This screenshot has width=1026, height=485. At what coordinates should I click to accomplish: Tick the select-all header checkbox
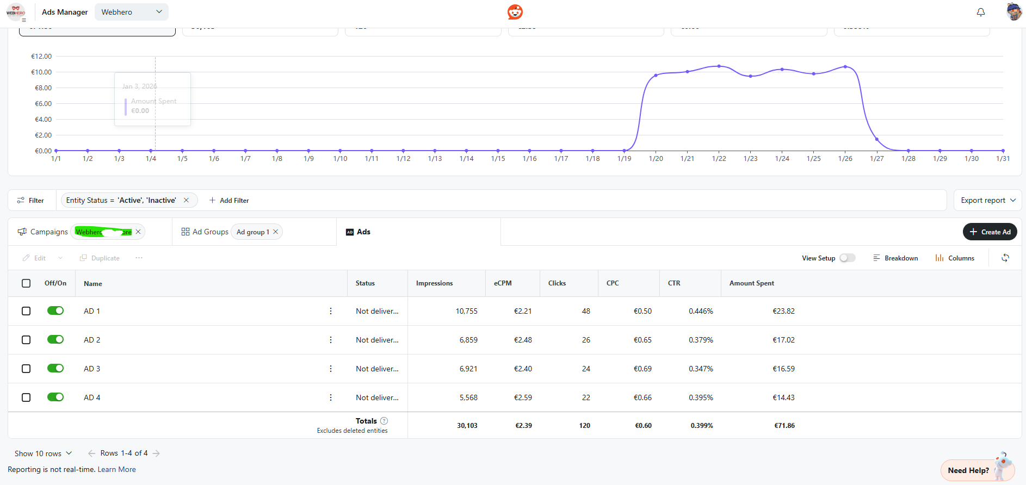pyautogui.click(x=26, y=283)
